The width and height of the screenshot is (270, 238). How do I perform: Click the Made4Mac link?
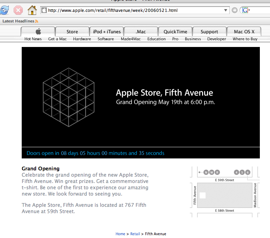[x=131, y=39]
